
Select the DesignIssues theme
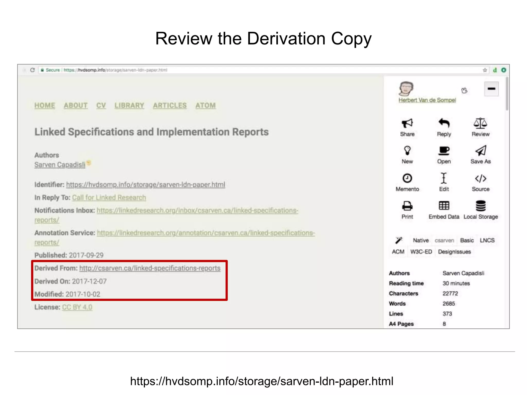454,252
